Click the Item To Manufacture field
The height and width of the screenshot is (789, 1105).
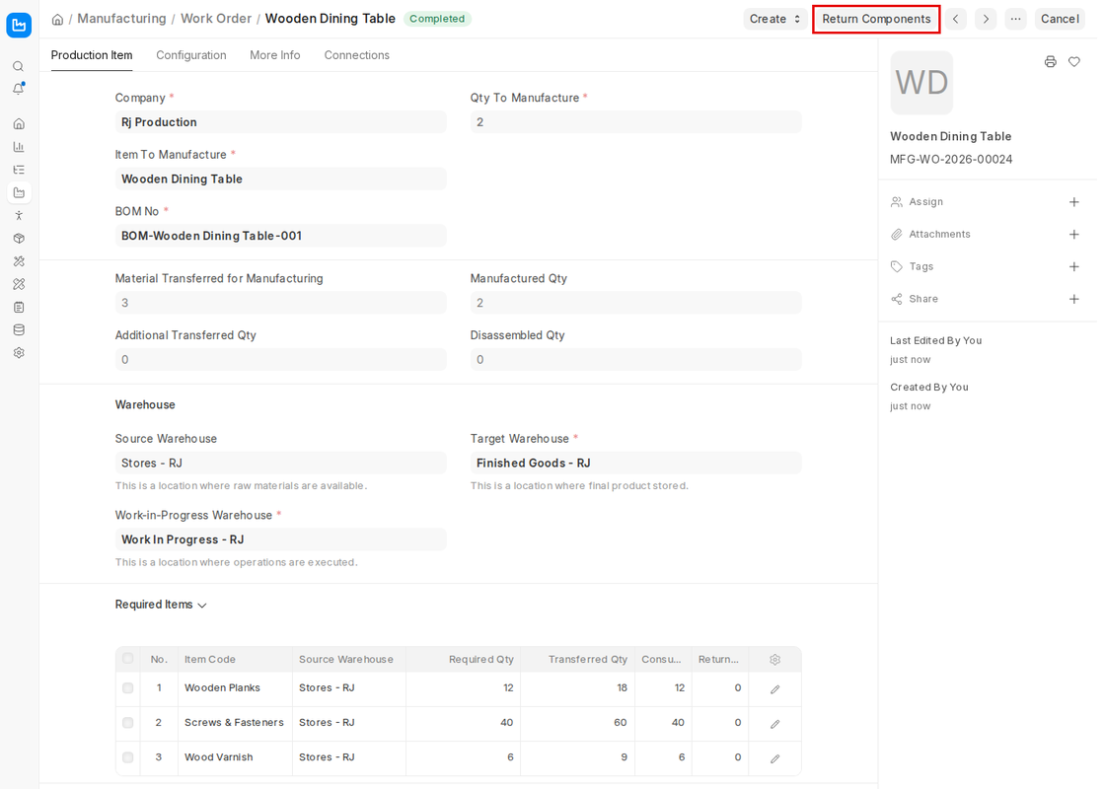tap(280, 179)
